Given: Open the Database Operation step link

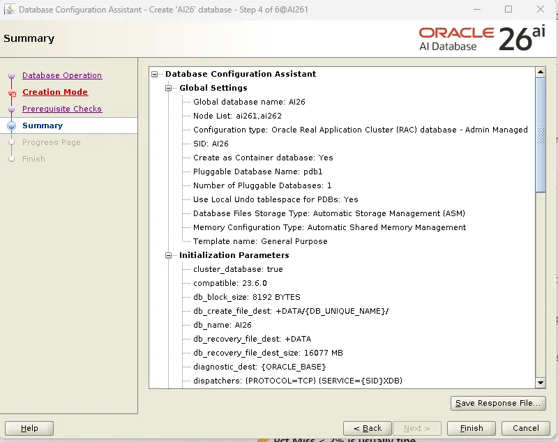Looking at the screenshot, I should (x=62, y=75).
